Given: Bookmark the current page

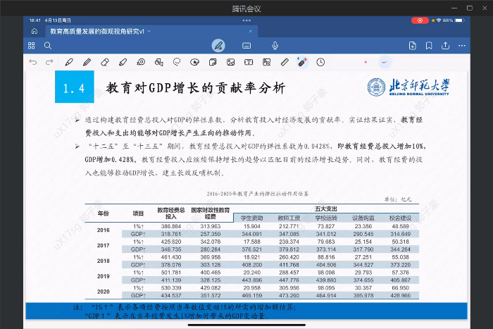Looking at the screenshot, I should 429,46.
